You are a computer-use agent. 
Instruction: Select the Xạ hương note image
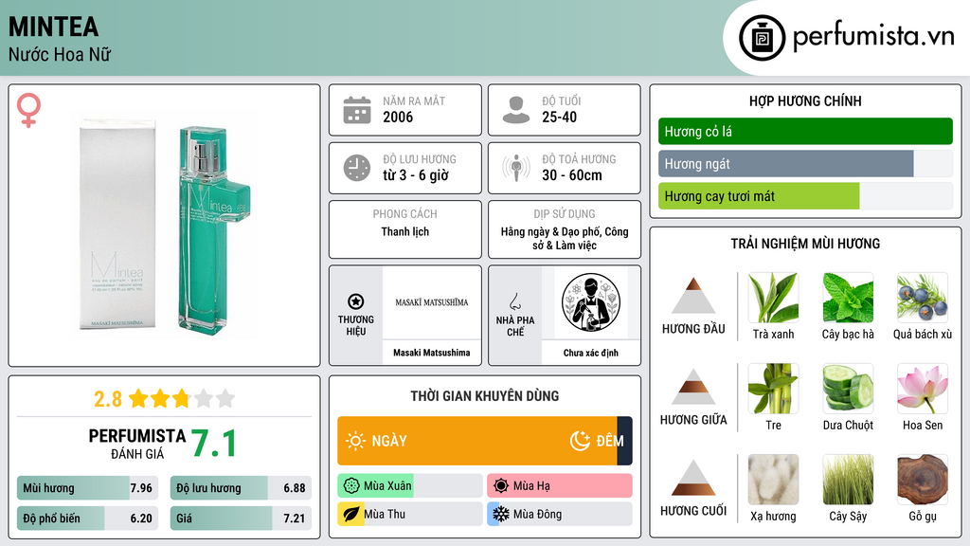(773, 480)
